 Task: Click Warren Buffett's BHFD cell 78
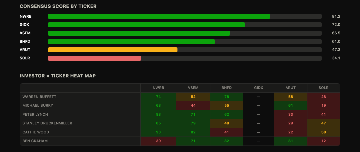pos(227,97)
